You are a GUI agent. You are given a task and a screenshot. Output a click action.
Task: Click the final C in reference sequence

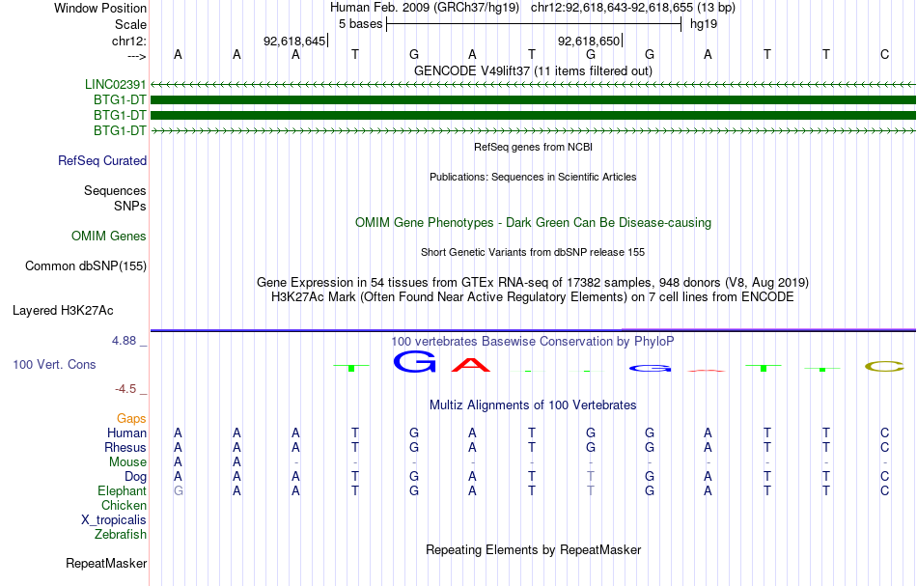tap(884, 54)
